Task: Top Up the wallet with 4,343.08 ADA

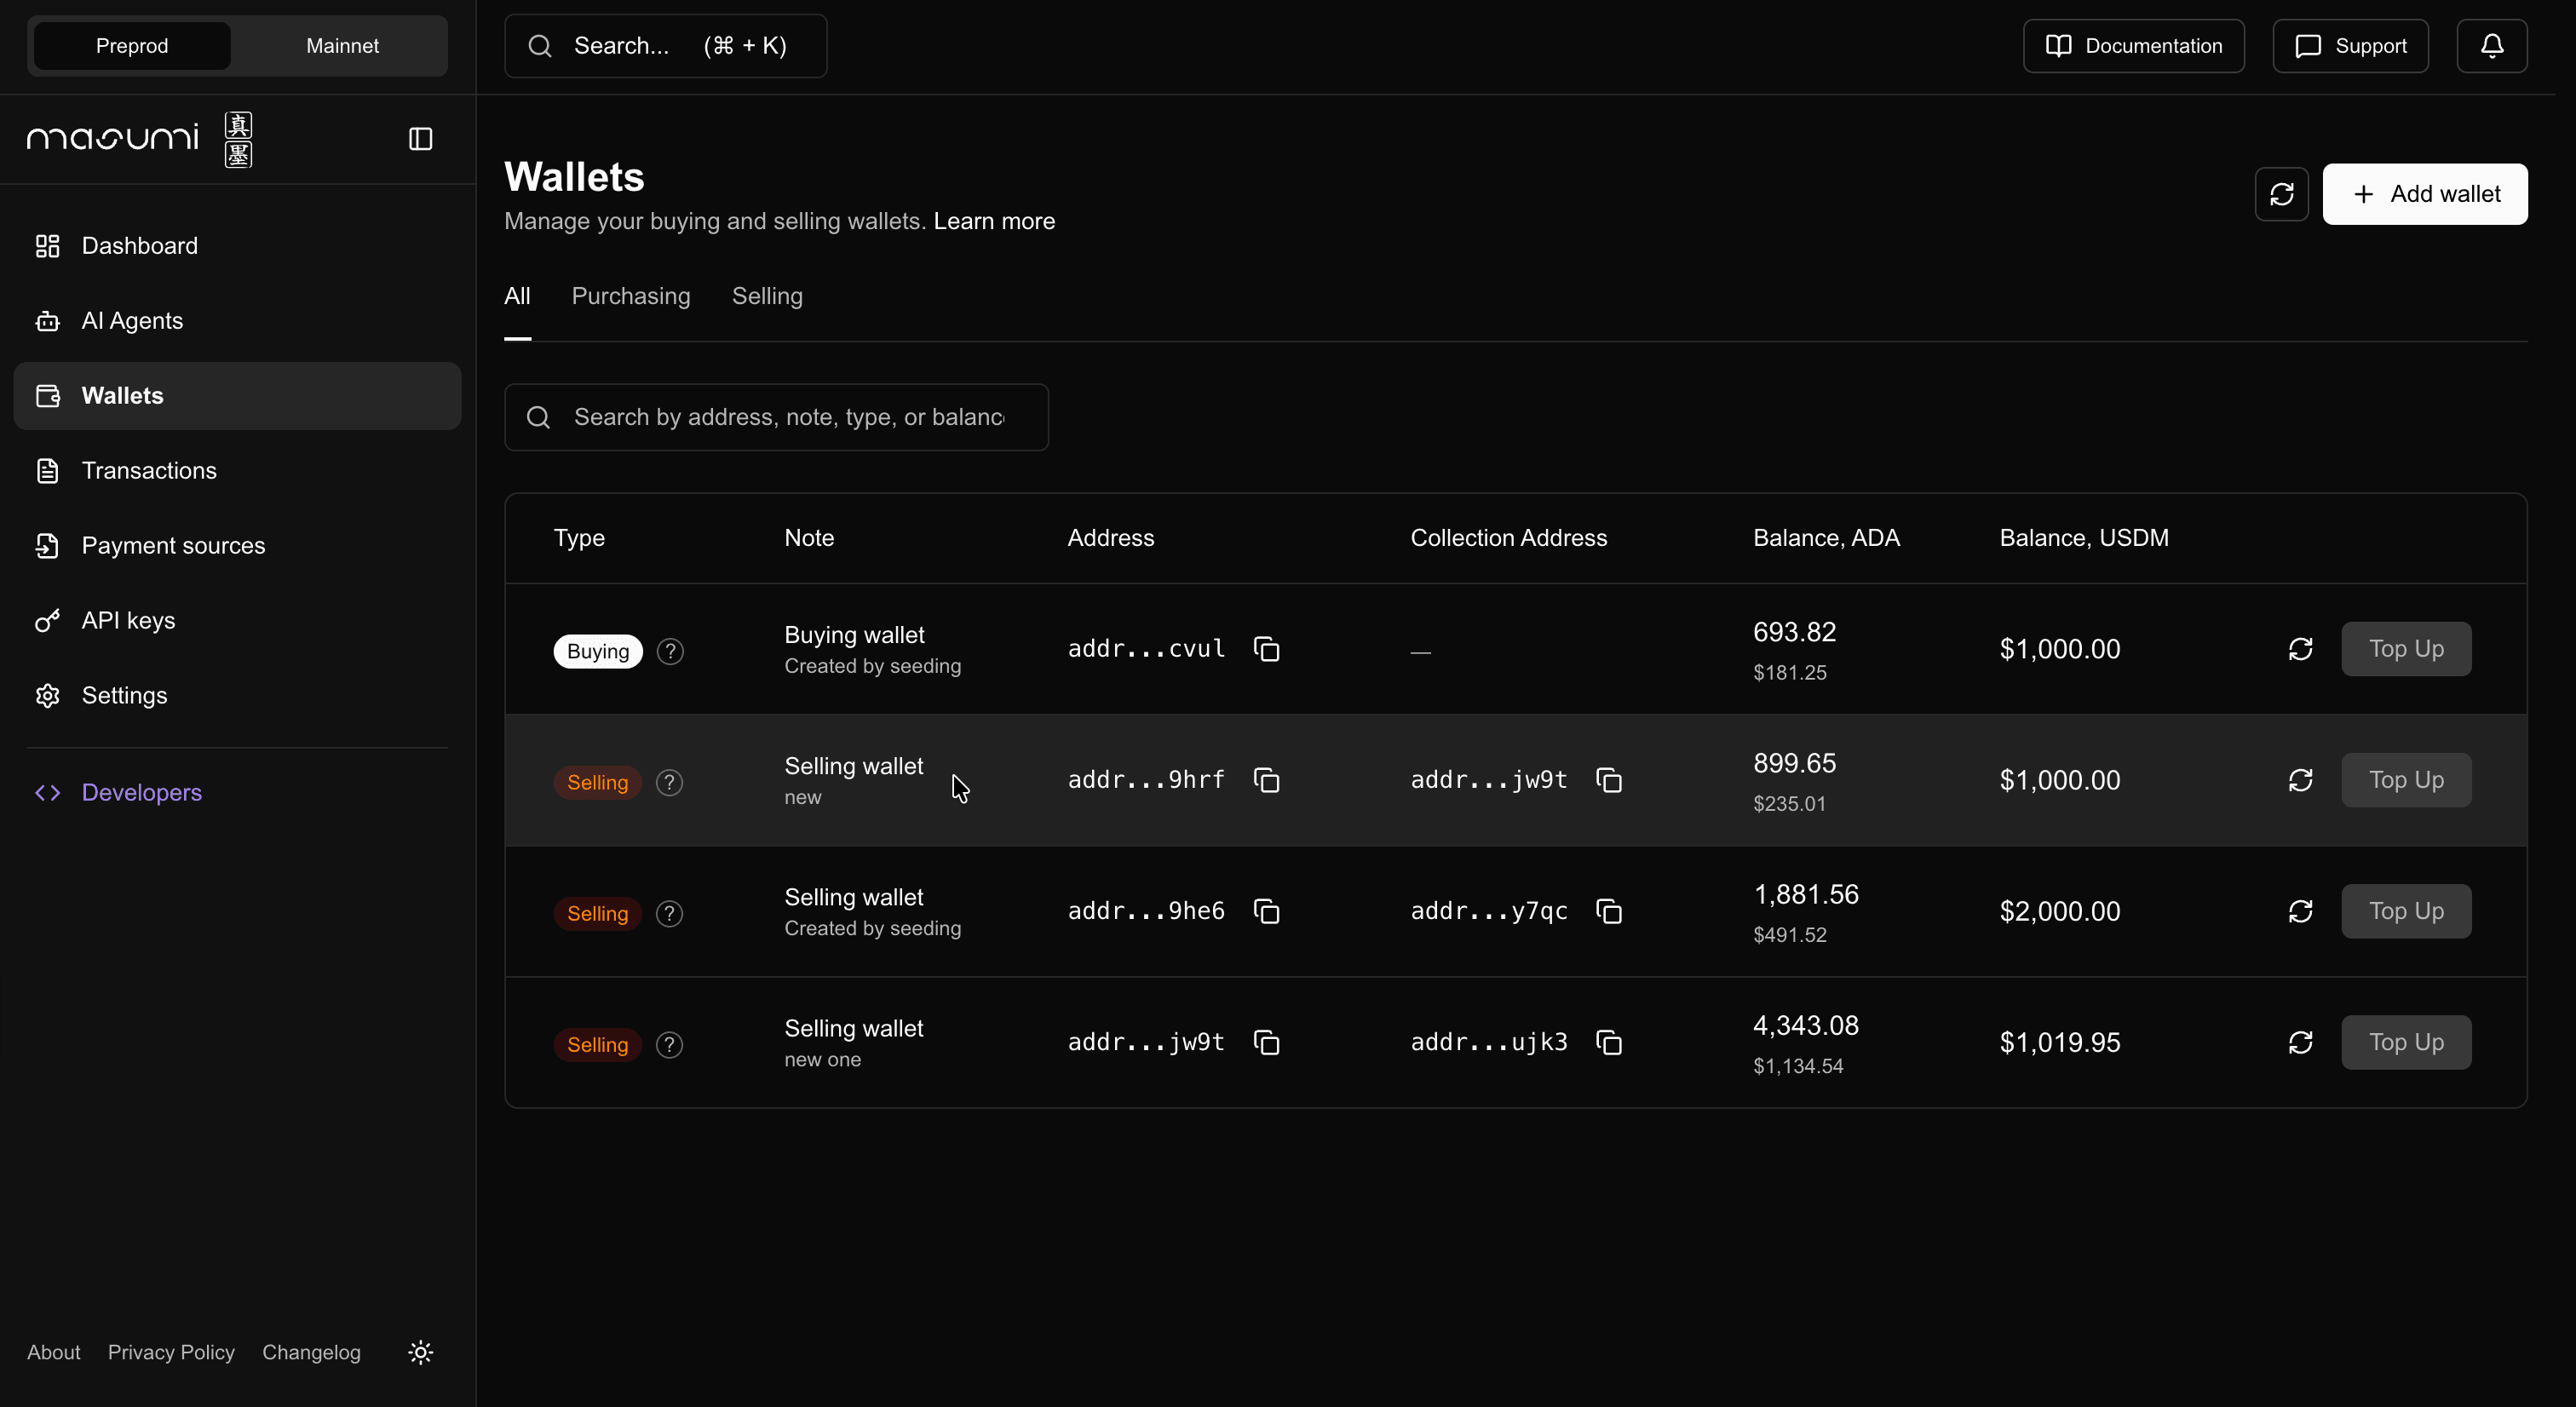Action: click(x=2406, y=1042)
